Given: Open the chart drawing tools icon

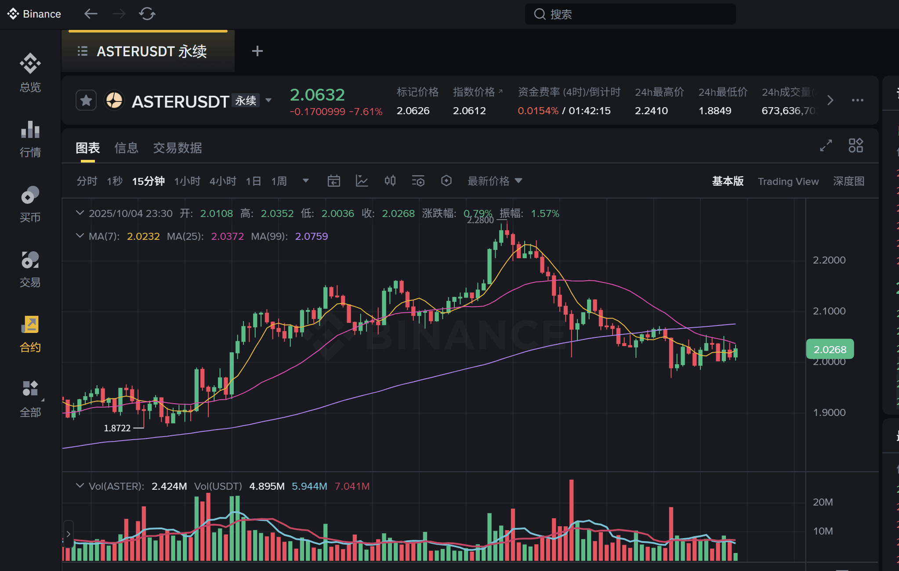Looking at the screenshot, I should pos(362,181).
